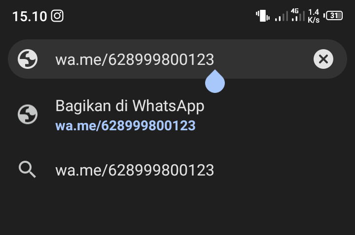This screenshot has width=355, height=235.
Task: Clear the address bar with the X button
Action: click(x=323, y=59)
